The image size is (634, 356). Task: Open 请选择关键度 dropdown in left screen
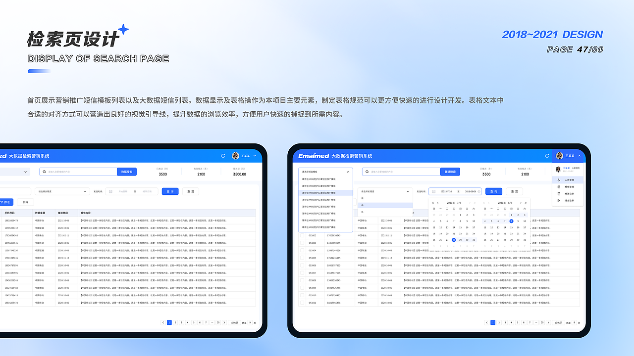[62, 191]
